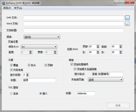Viewport: 136px width, 112px height.
Task: Click the 右 margin value field
Action: [x=115, y=52]
